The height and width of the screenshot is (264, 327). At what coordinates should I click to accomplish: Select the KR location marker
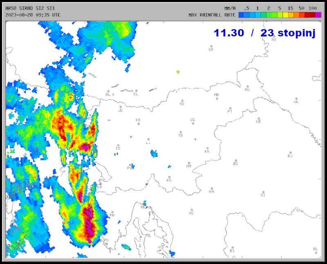point(139,124)
